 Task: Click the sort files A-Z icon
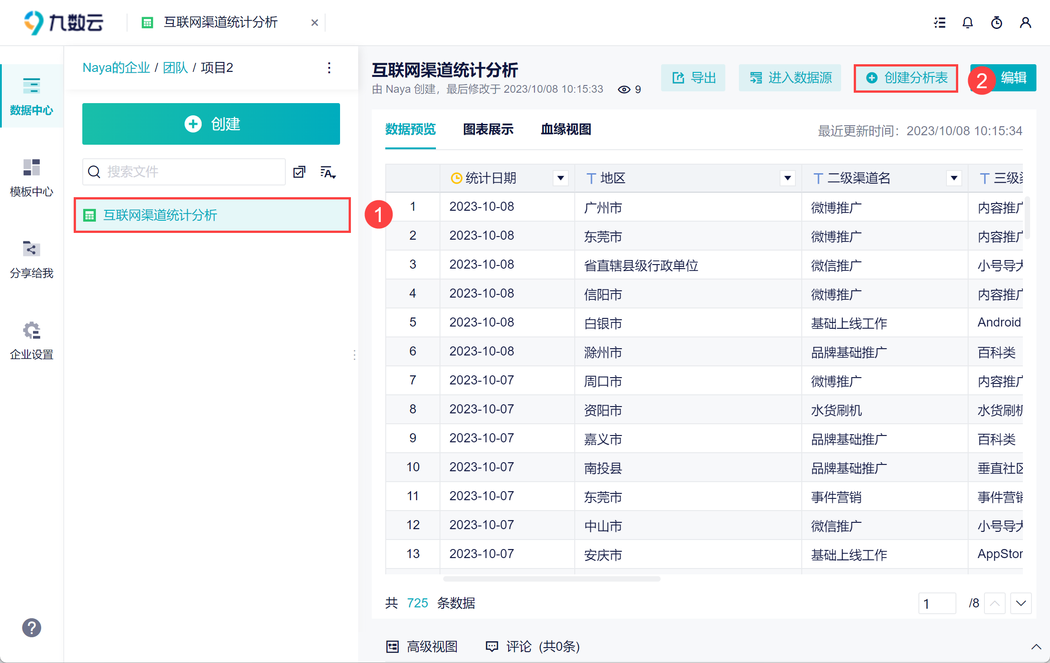click(328, 172)
